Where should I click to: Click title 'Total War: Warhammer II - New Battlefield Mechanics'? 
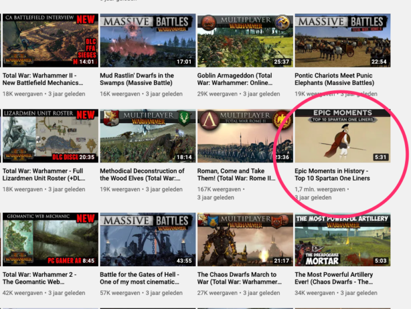point(43,79)
